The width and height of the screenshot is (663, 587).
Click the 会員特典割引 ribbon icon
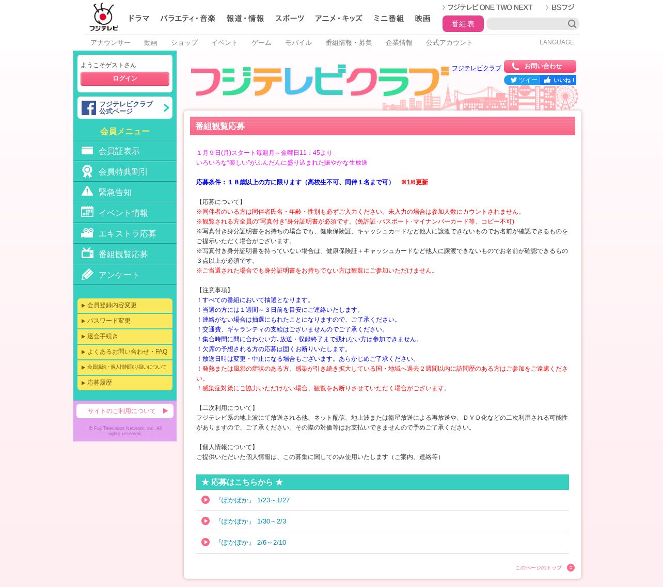pyautogui.click(x=87, y=171)
